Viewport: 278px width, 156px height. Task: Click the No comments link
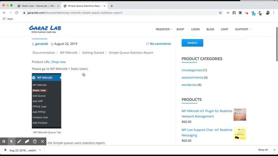click(x=160, y=44)
